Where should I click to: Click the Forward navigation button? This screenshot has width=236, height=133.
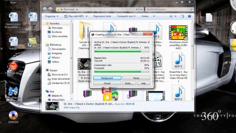[51, 9]
